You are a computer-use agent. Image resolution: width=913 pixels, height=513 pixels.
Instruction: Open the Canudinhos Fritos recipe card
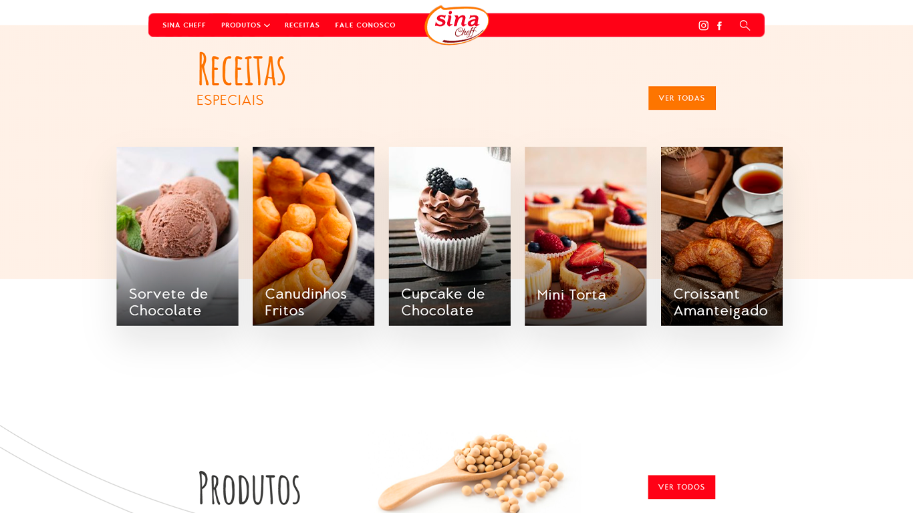click(x=313, y=236)
